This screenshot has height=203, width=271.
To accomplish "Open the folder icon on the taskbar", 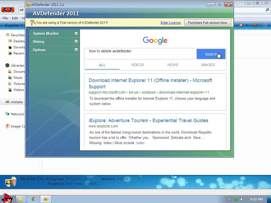I will pyautogui.click(x=21, y=199).
